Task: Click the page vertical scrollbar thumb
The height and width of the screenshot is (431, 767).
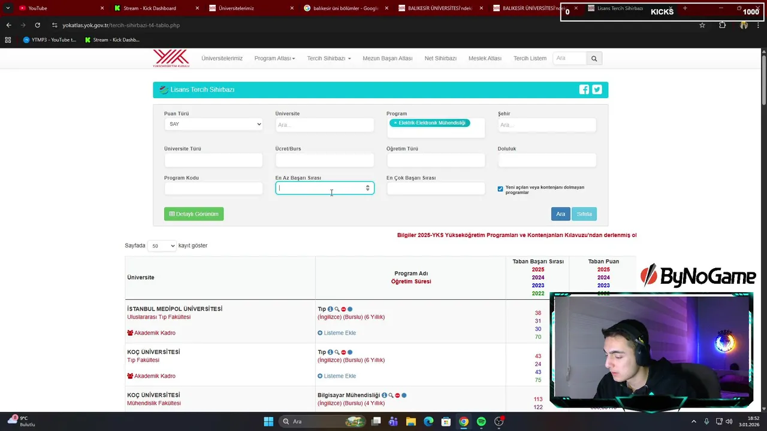Action: 763,81
